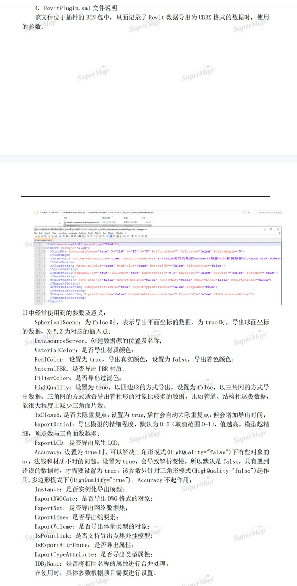Open the Language menu in Notepad++
The width and height of the screenshot is (297, 586).
tap(73, 233)
